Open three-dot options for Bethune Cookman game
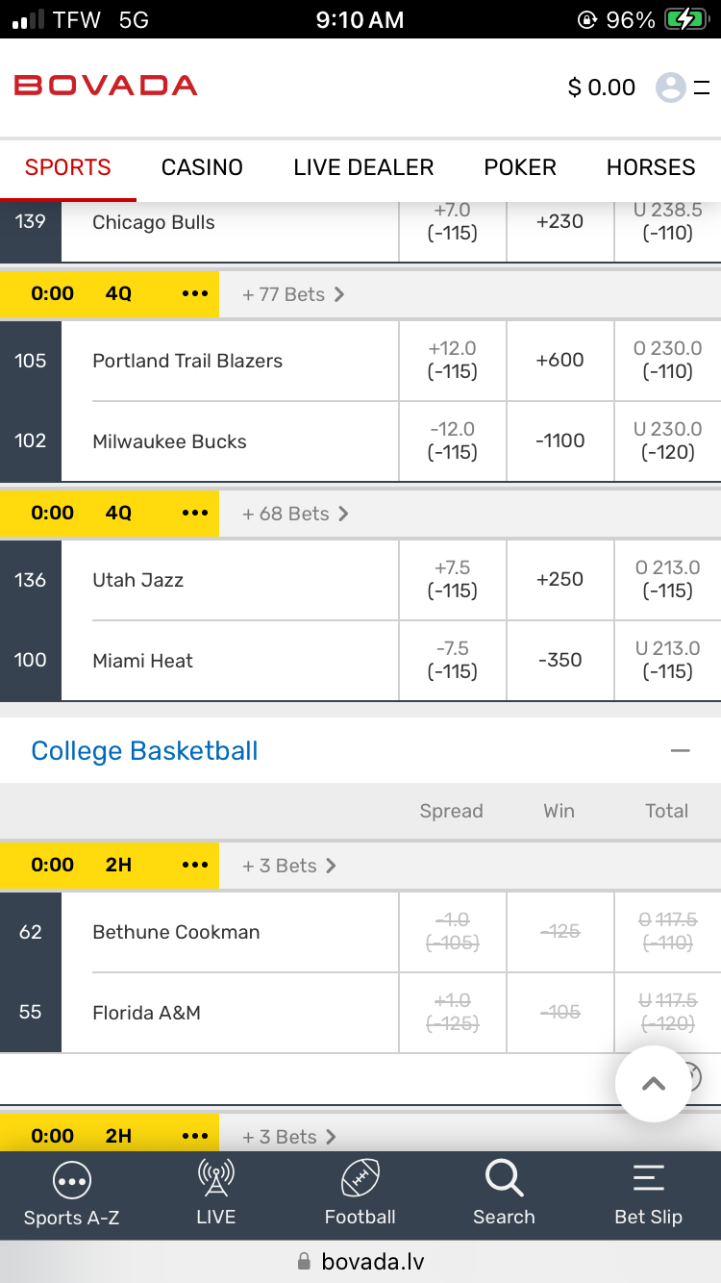 coord(195,865)
